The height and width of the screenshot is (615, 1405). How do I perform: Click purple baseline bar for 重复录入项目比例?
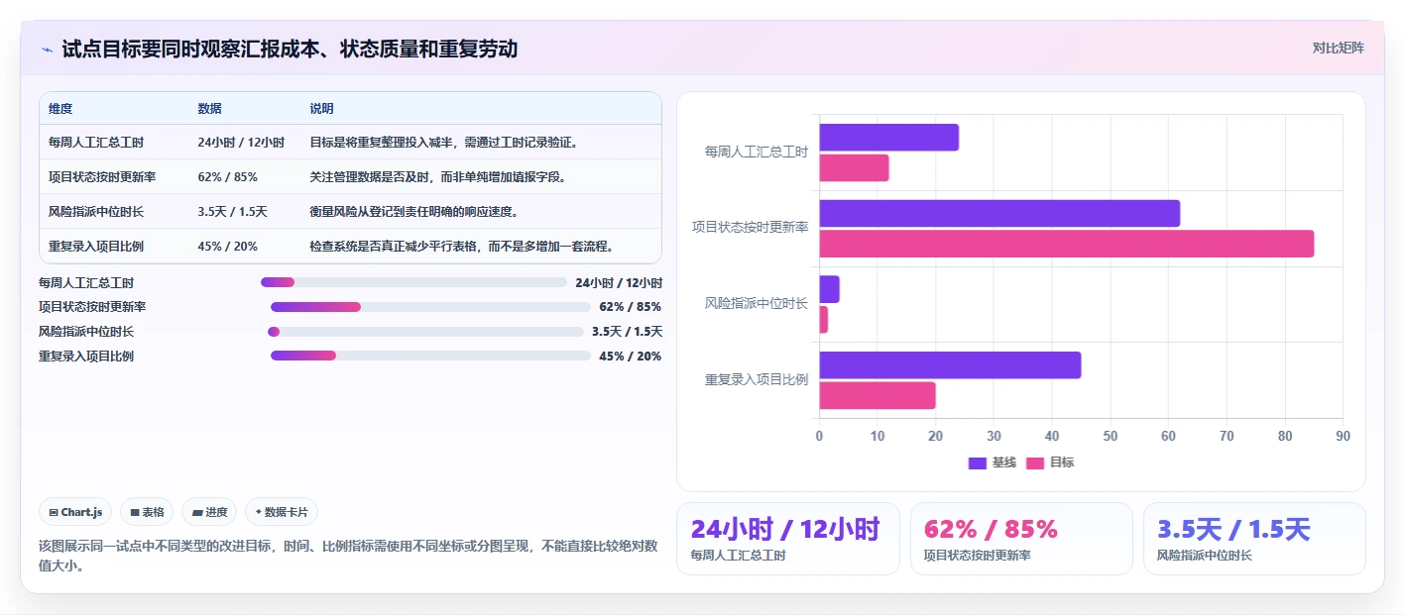(x=950, y=365)
